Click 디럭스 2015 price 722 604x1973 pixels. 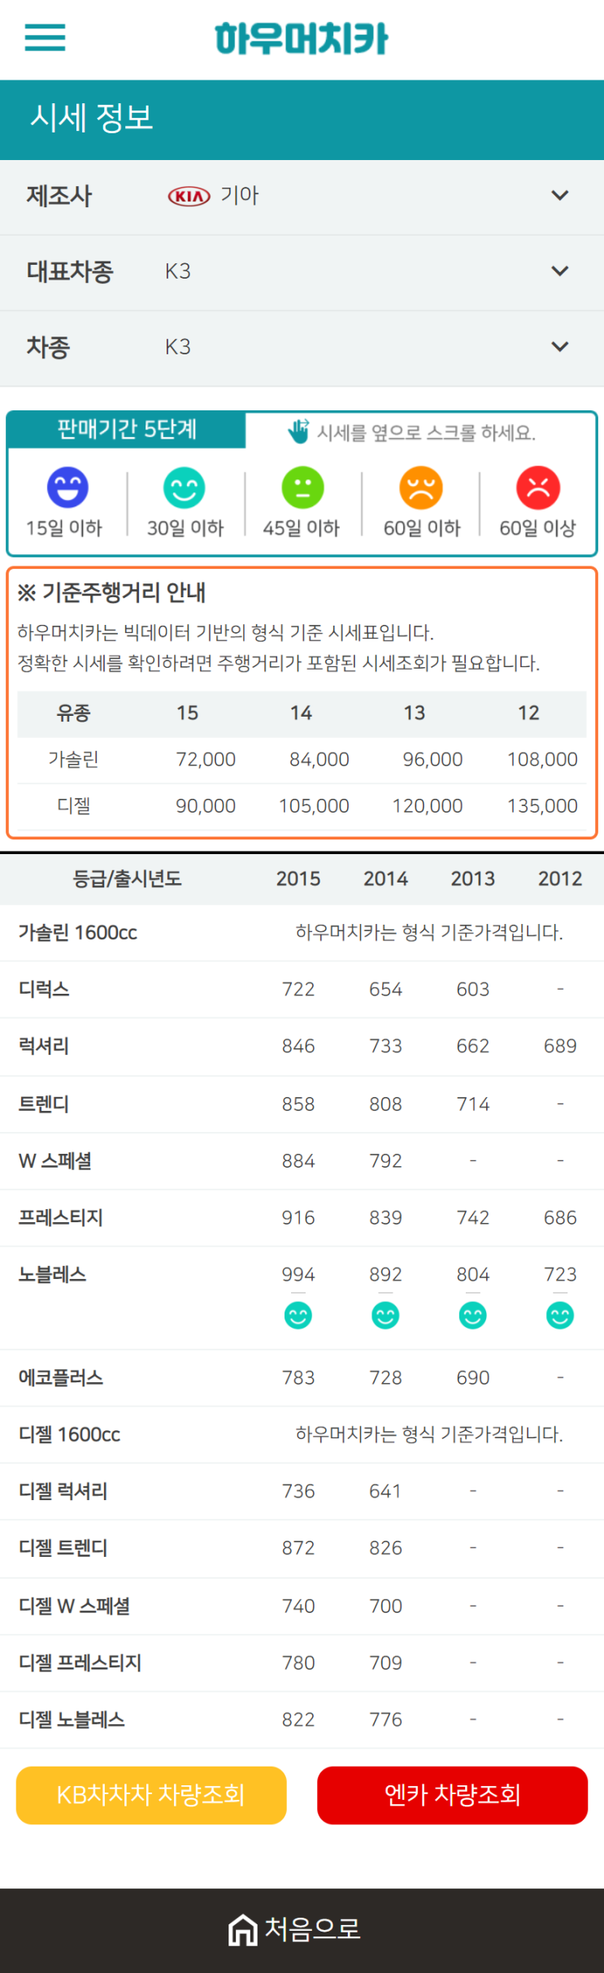click(x=298, y=990)
